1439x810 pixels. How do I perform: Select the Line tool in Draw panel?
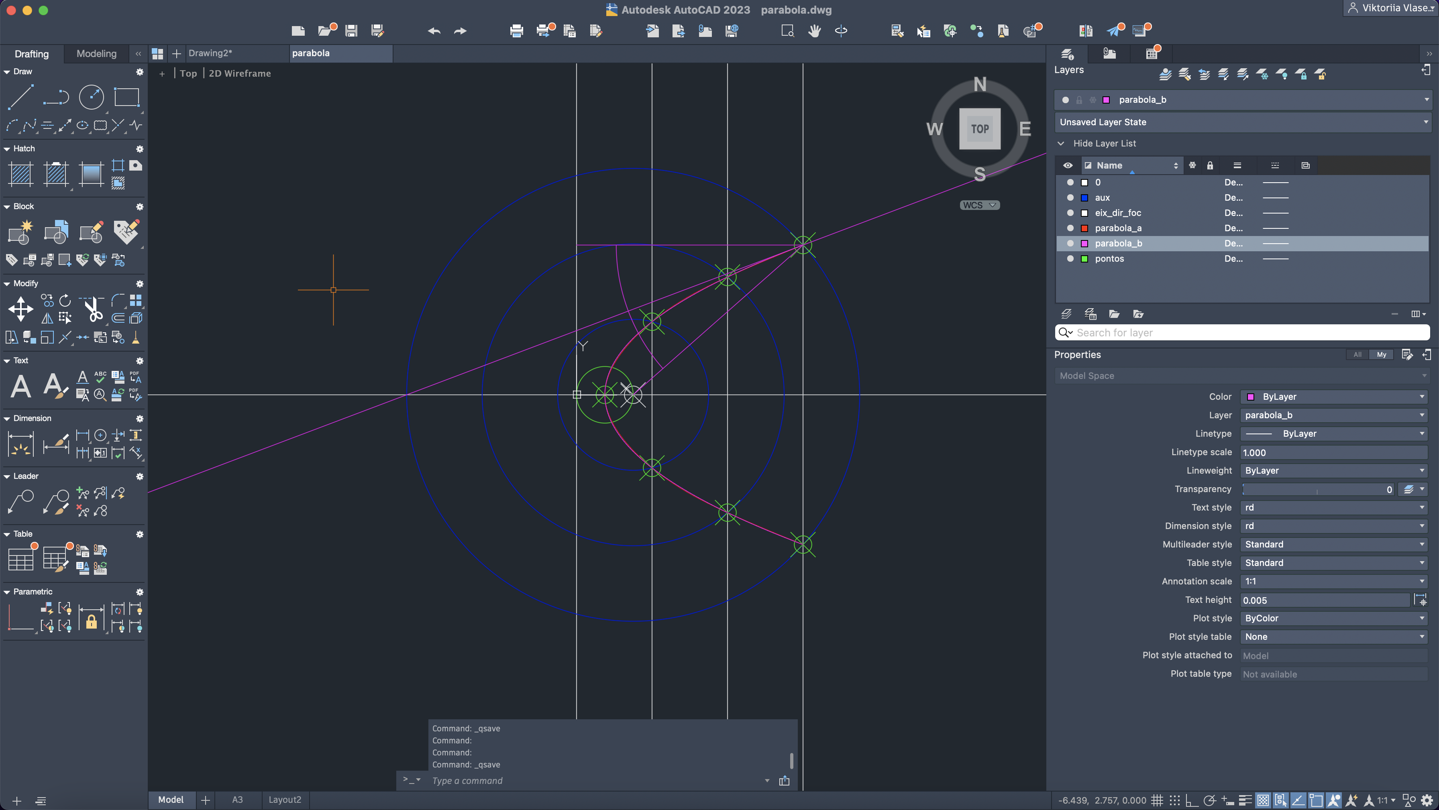point(20,97)
